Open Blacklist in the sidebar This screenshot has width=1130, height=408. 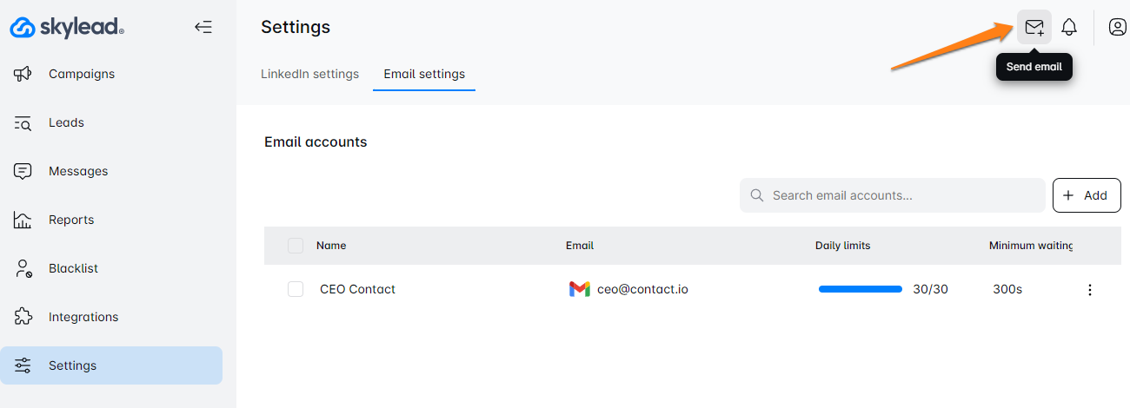point(73,268)
